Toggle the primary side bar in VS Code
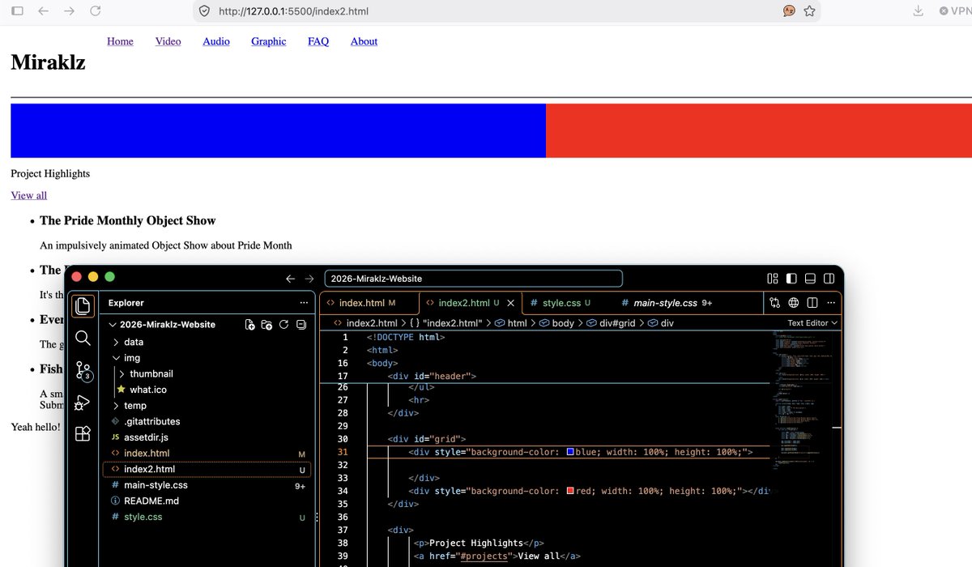 tap(791, 279)
